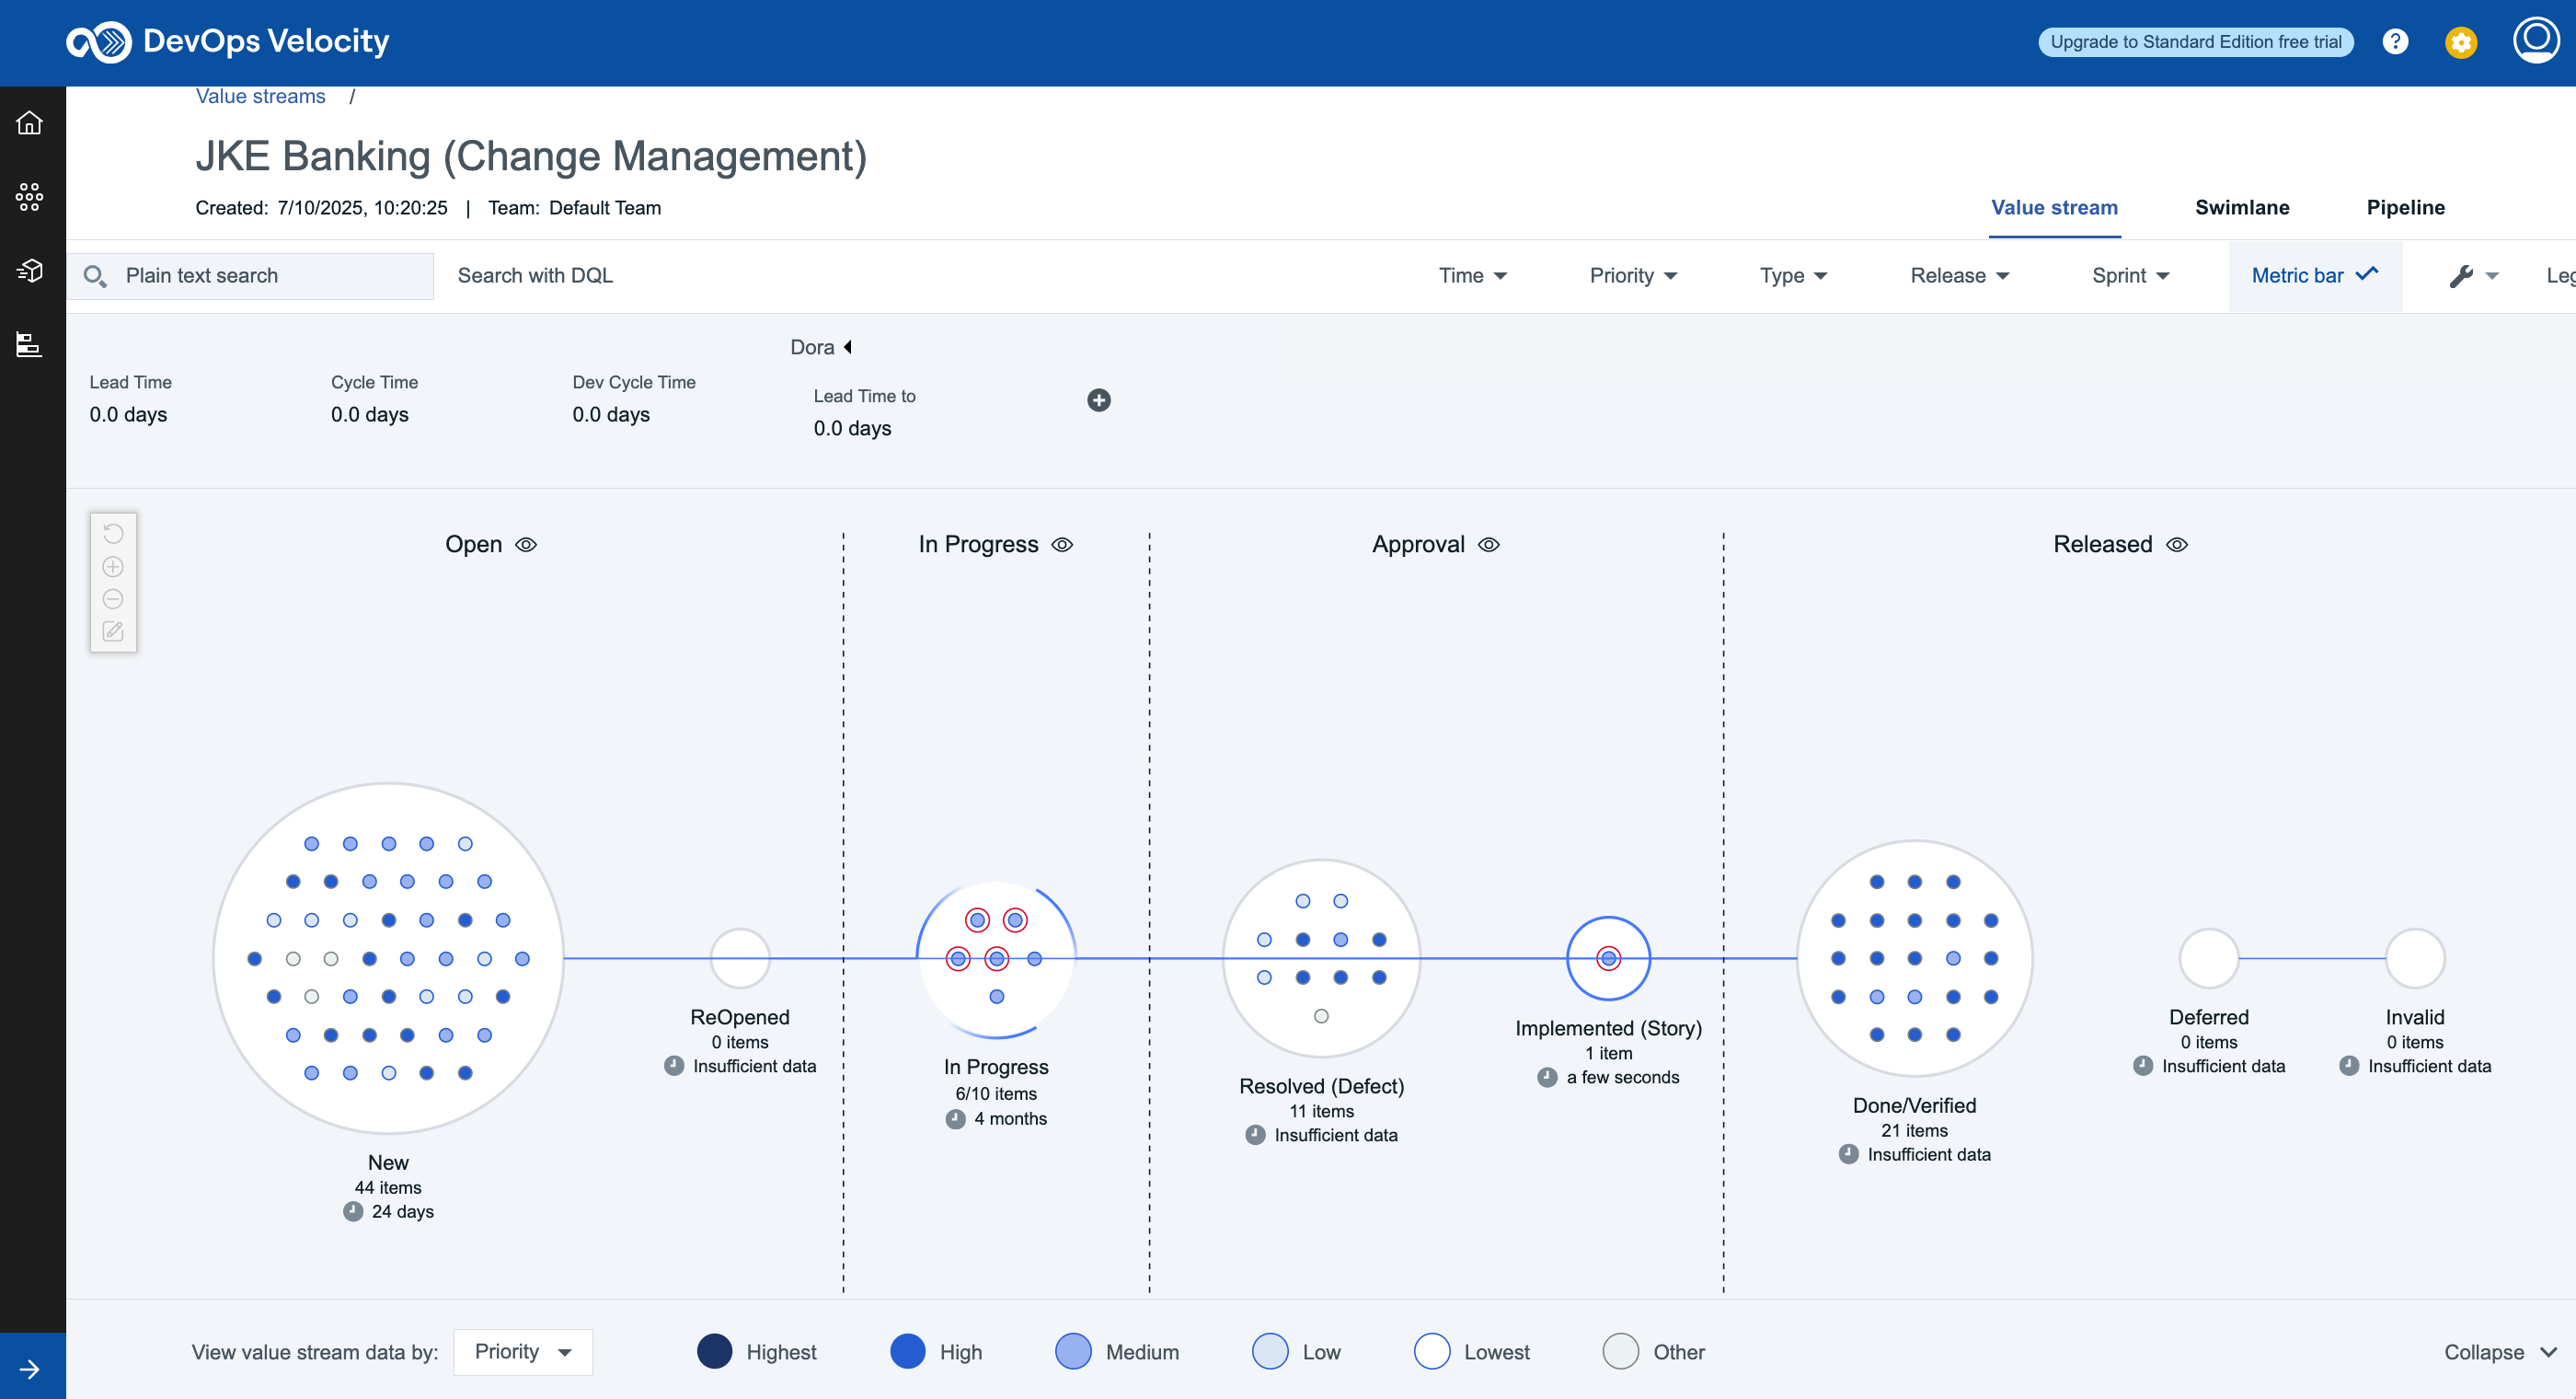The height and width of the screenshot is (1399, 2576).
Task: Click the Medium priority swatch
Action: point(1073,1352)
